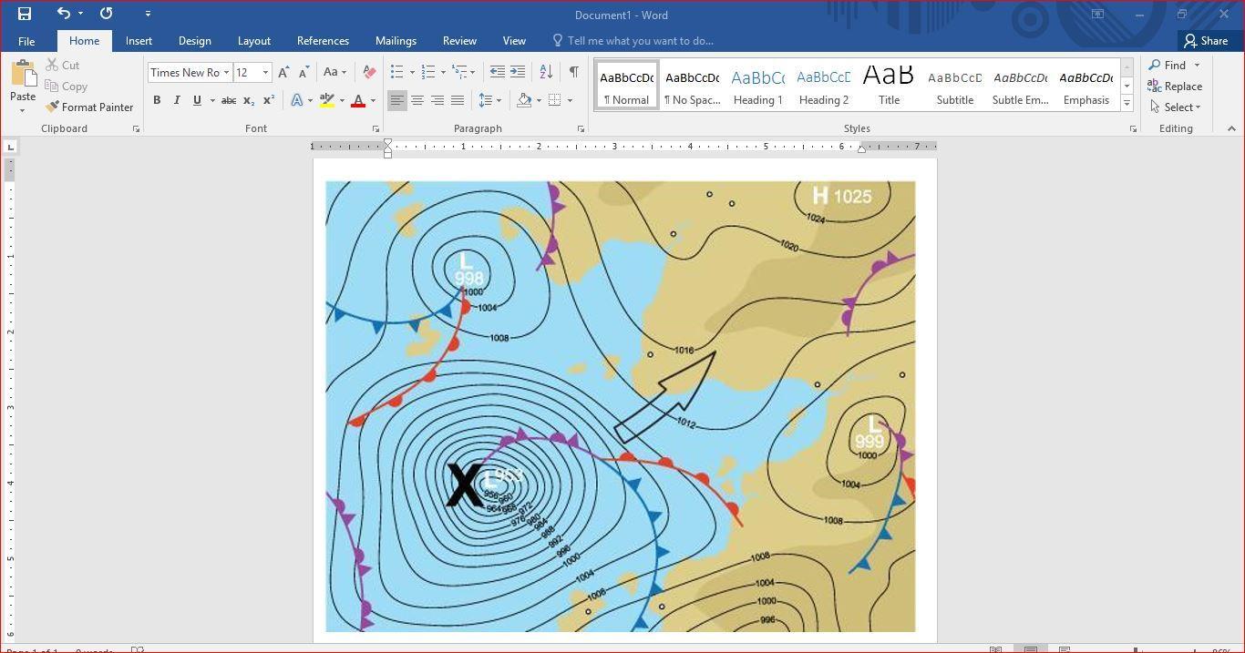The height and width of the screenshot is (653, 1245).
Task: Open the multilevel list menu
Action: coord(459,72)
